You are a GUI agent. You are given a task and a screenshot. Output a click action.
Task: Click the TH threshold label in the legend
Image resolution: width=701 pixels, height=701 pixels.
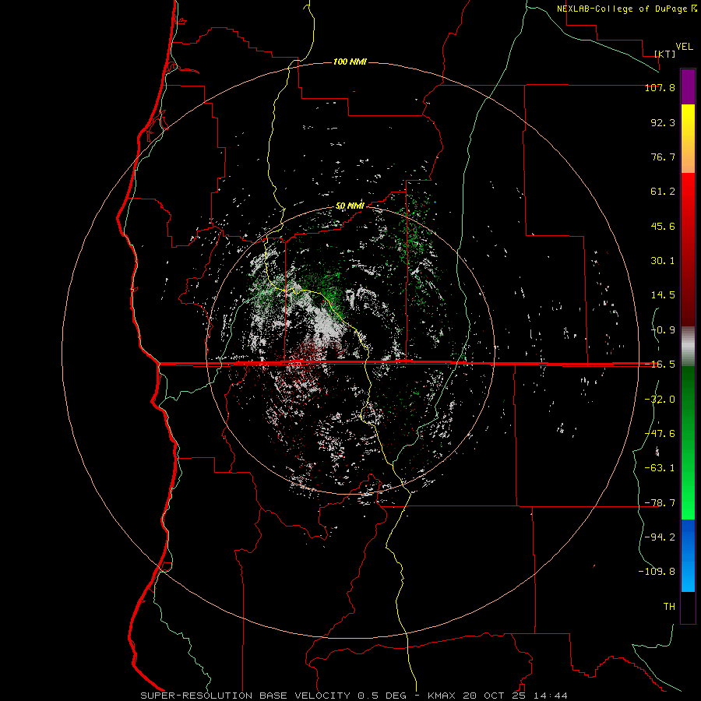coord(669,607)
